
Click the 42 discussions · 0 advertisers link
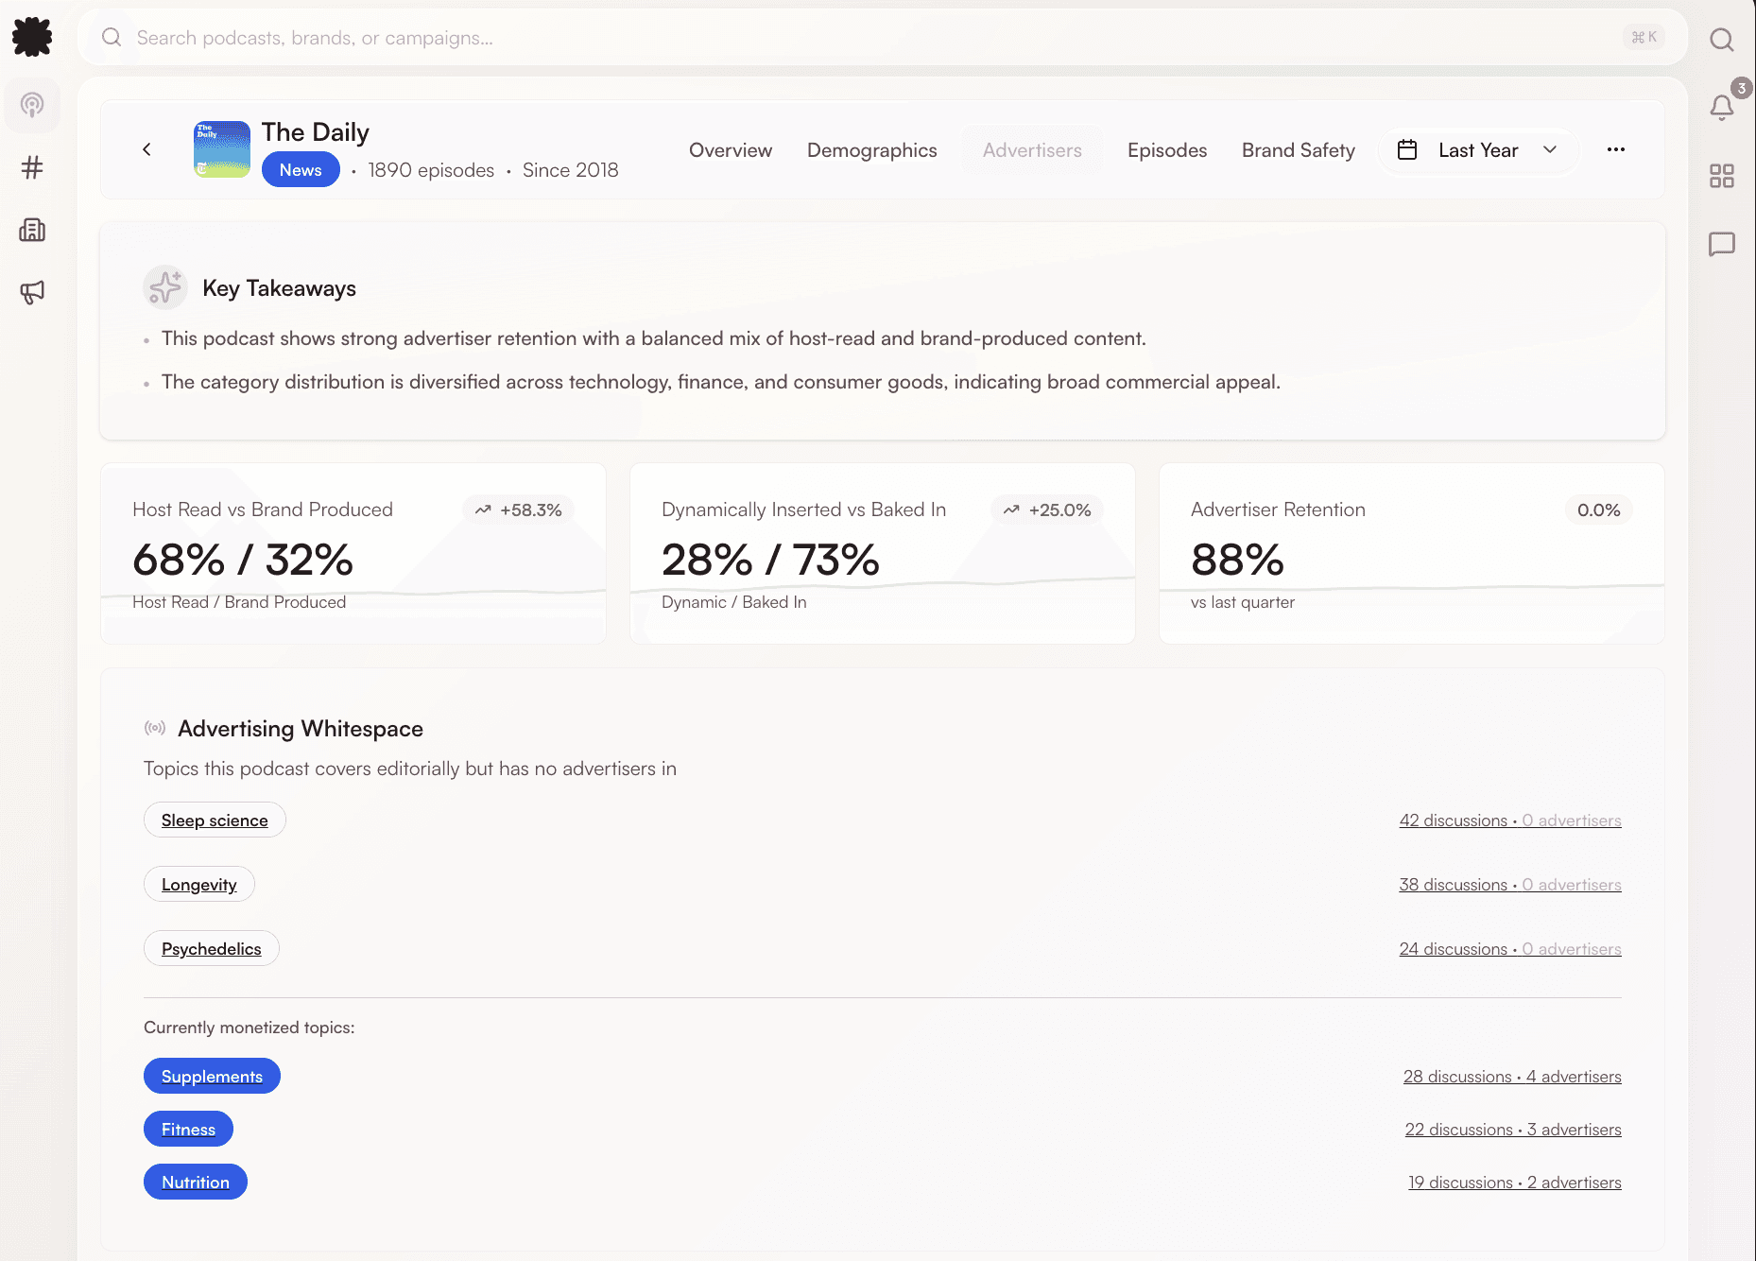pyautogui.click(x=1510, y=821)
